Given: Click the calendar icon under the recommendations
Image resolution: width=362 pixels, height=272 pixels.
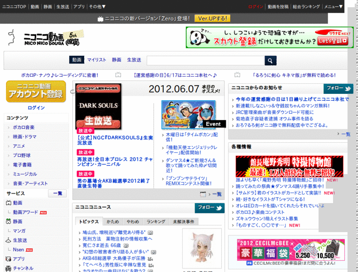Looking at the screenshot, I should click(x=203, y=194).
